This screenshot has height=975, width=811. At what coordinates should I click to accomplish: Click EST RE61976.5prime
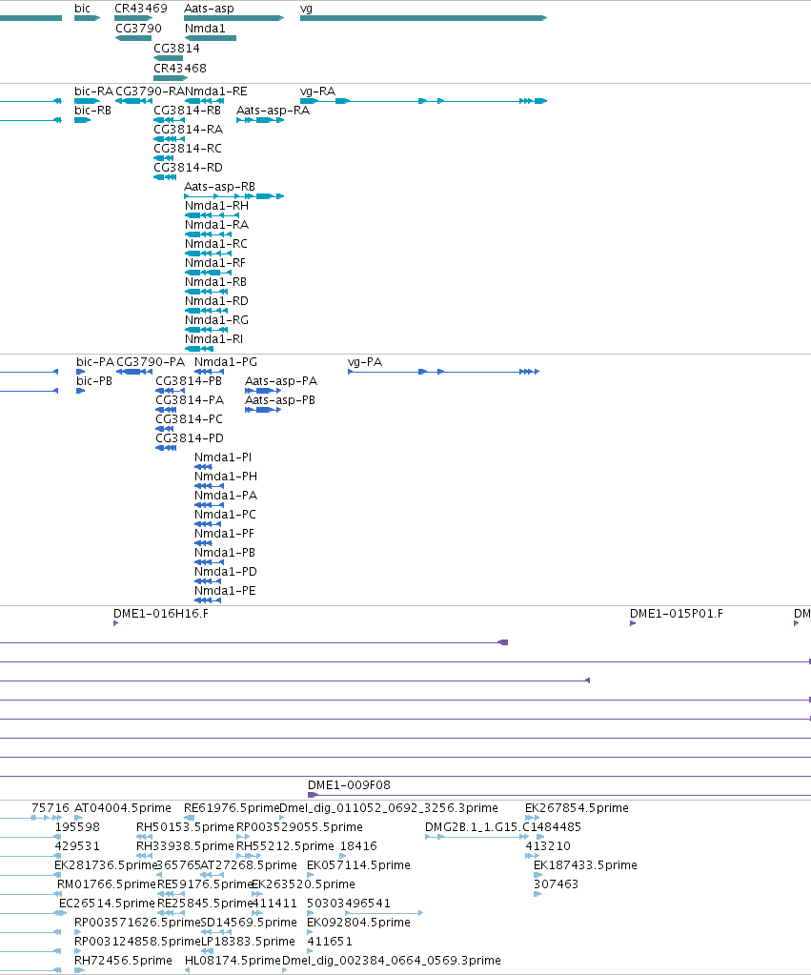(x=189, y=819)
